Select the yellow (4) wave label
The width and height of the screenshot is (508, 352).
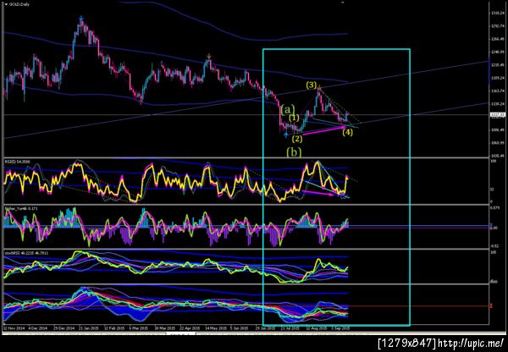[x=348, y=132]
